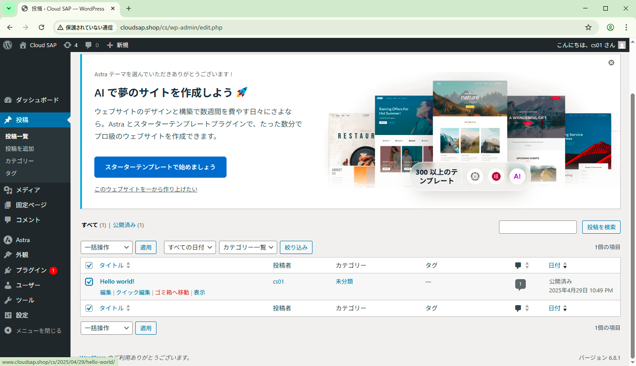The height and width of the screenshot is (366, 636).
Task: Click the 設定 settings icon
Action: pyautogui.click(x=7, y=315)
